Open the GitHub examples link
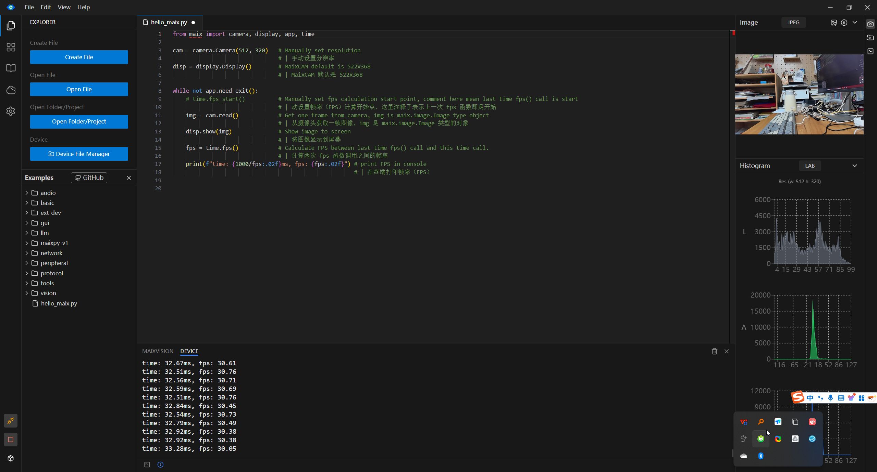Screen dimensions: 877x472 pyautogui.click(x=89, y=178)
